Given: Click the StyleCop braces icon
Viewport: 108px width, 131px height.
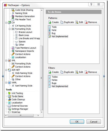Looking at the screenshot, I should click(9, 112).
